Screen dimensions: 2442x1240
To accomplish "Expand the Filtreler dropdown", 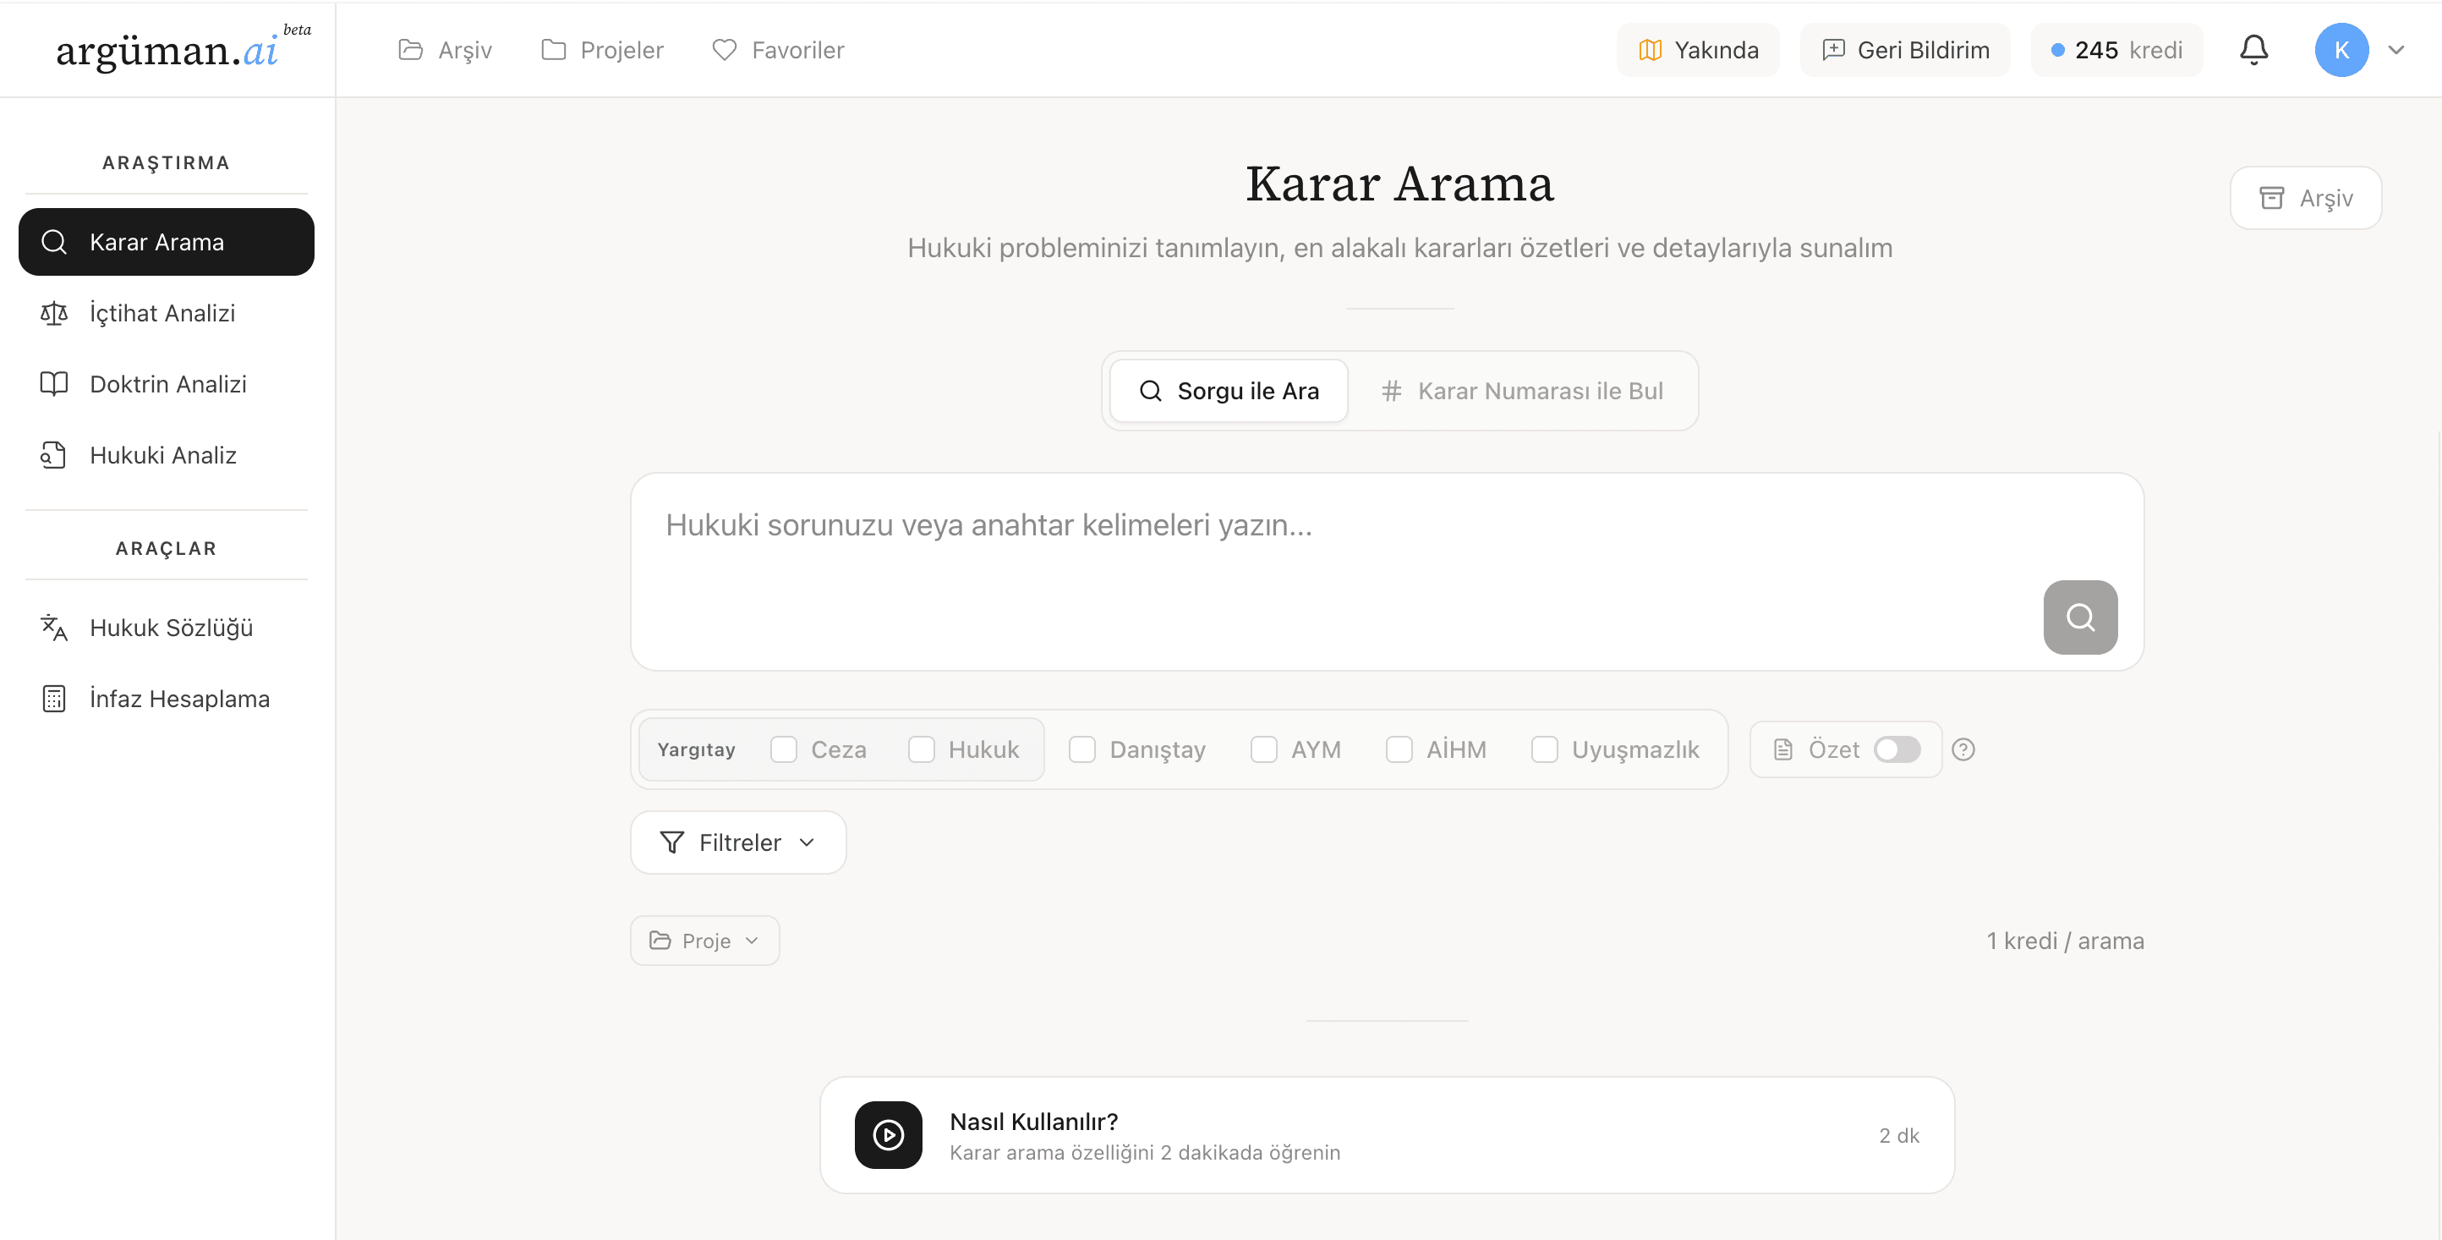I will pyautogui.click(x=737, y=842).
